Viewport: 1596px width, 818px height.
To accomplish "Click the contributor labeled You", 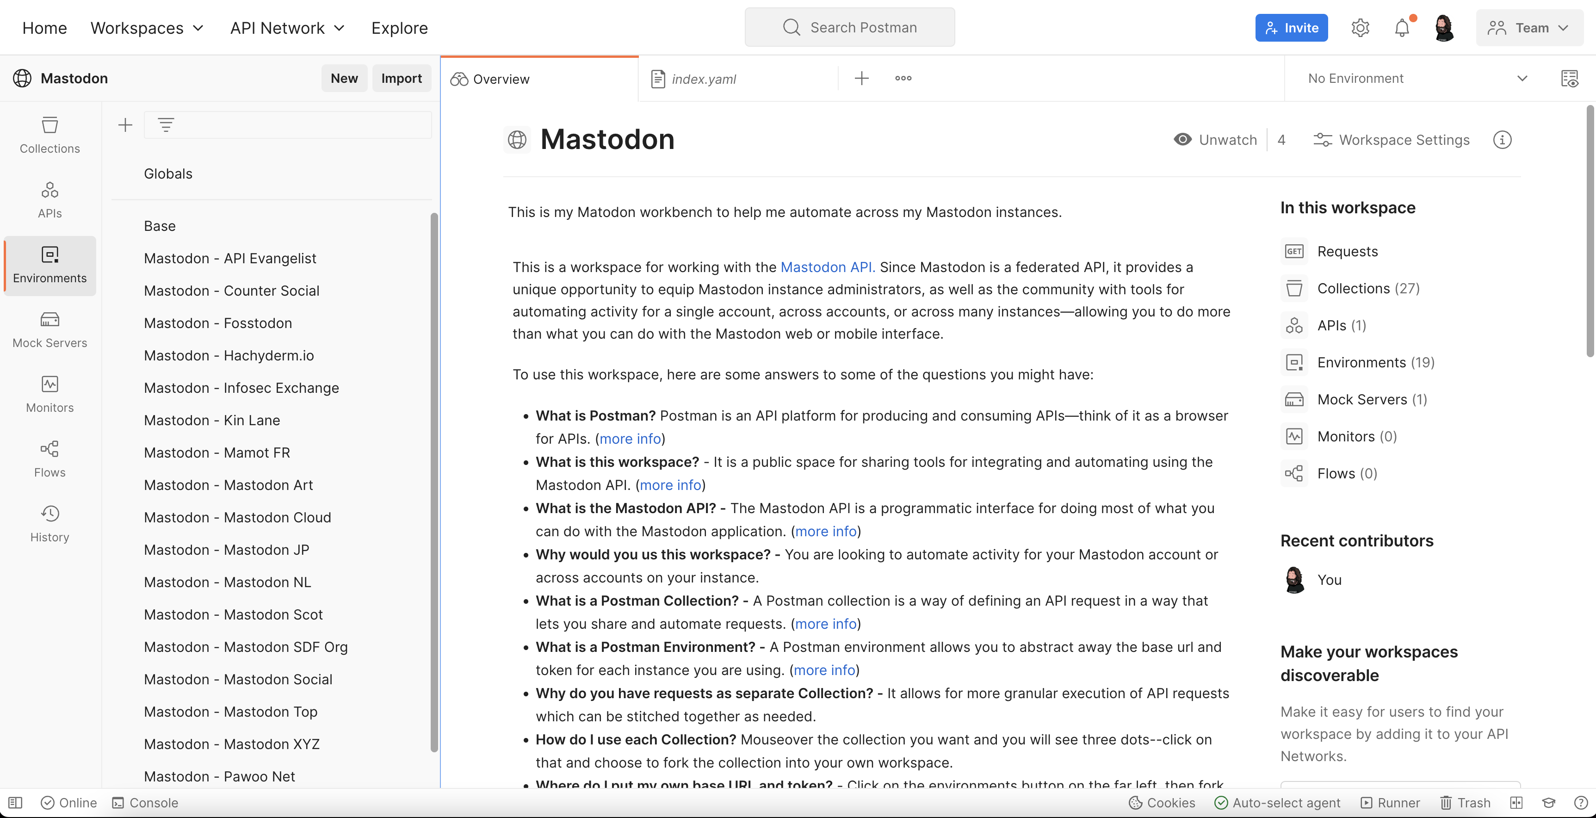I will click(1311, 580).
